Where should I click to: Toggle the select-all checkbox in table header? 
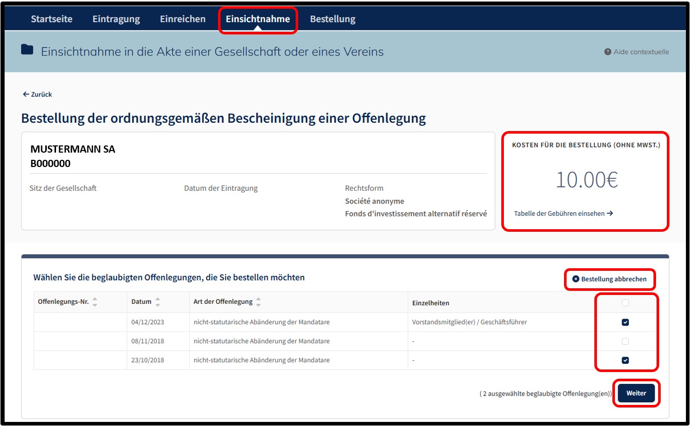point(625,303)
